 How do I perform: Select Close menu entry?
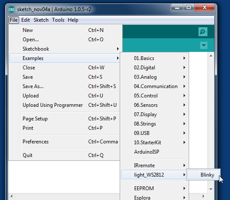tap(65, 68)
